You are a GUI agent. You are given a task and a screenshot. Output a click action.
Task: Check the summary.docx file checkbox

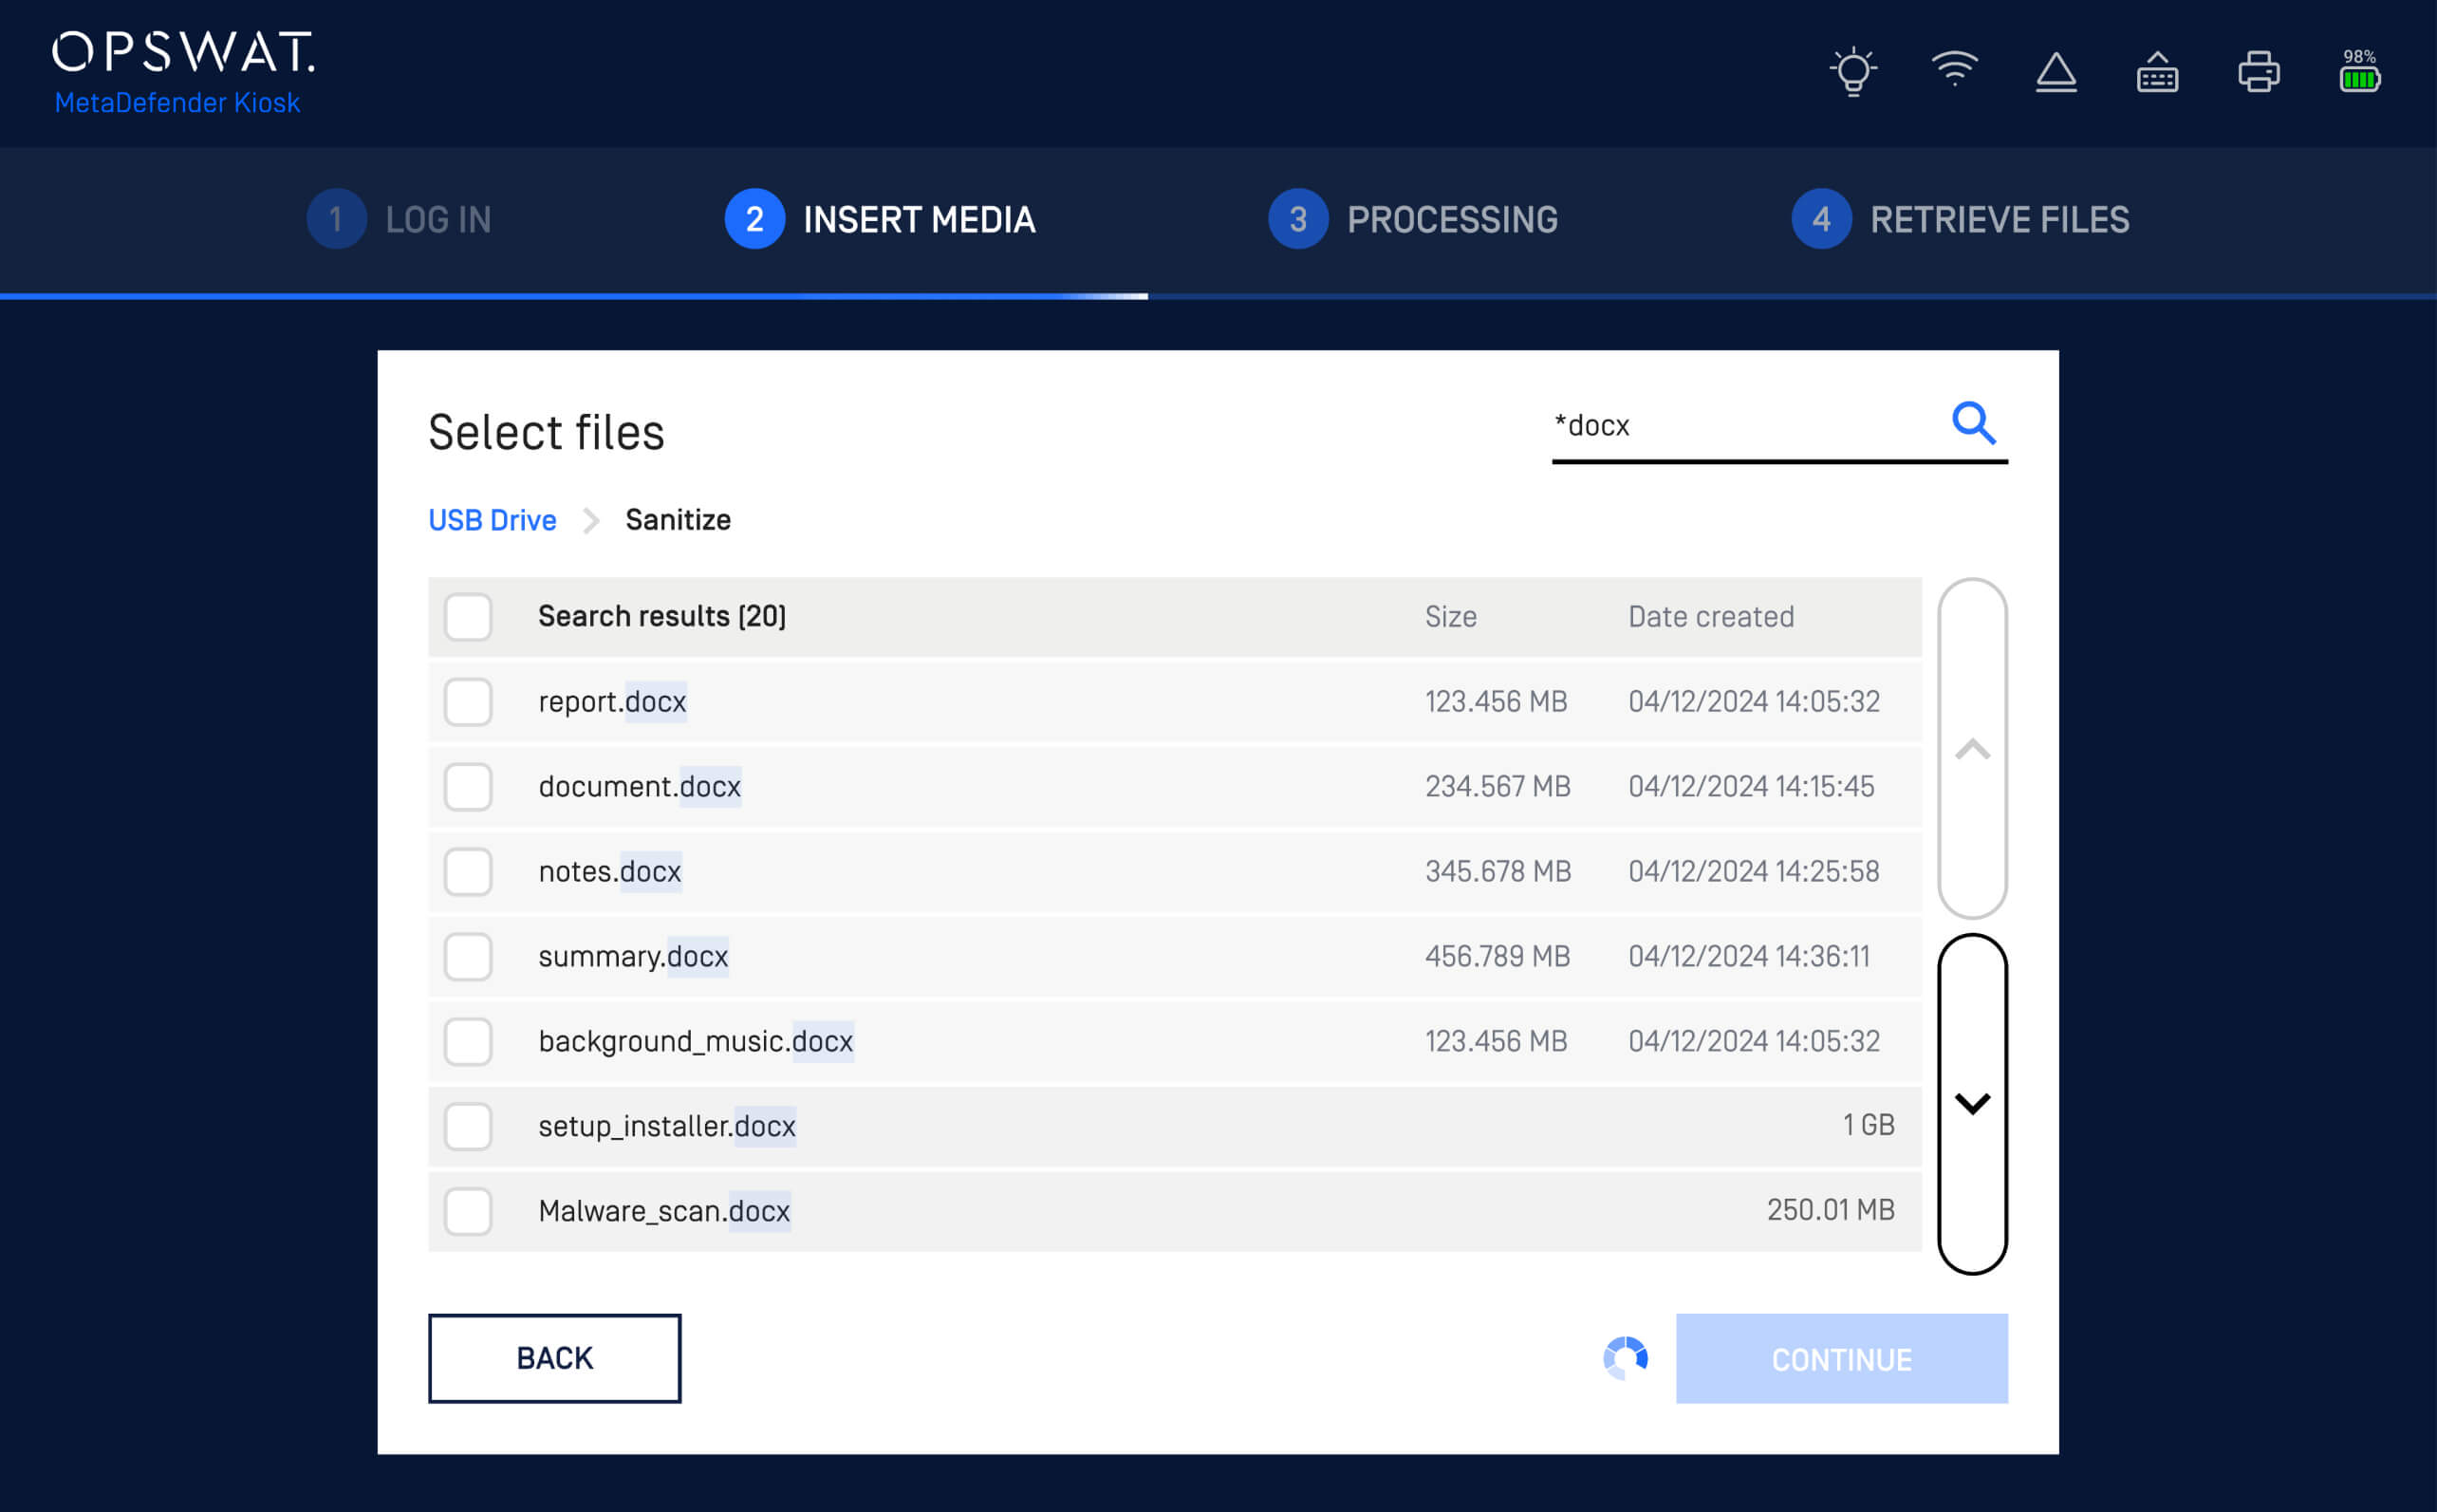coord(468,956)
